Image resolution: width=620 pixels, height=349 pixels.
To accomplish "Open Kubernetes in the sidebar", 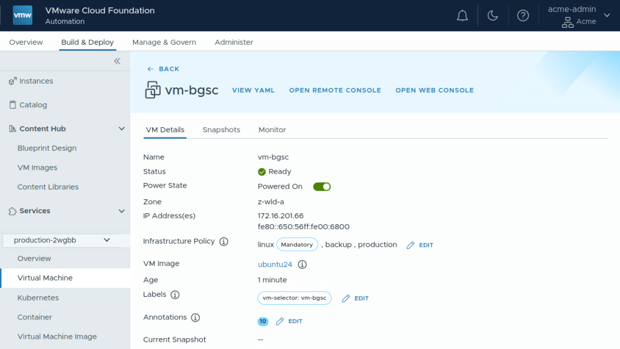I will coord(38,297).
